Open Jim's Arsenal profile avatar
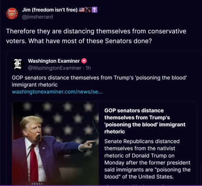The width and height of the screenshot is (202, 186). pos(12,13)
